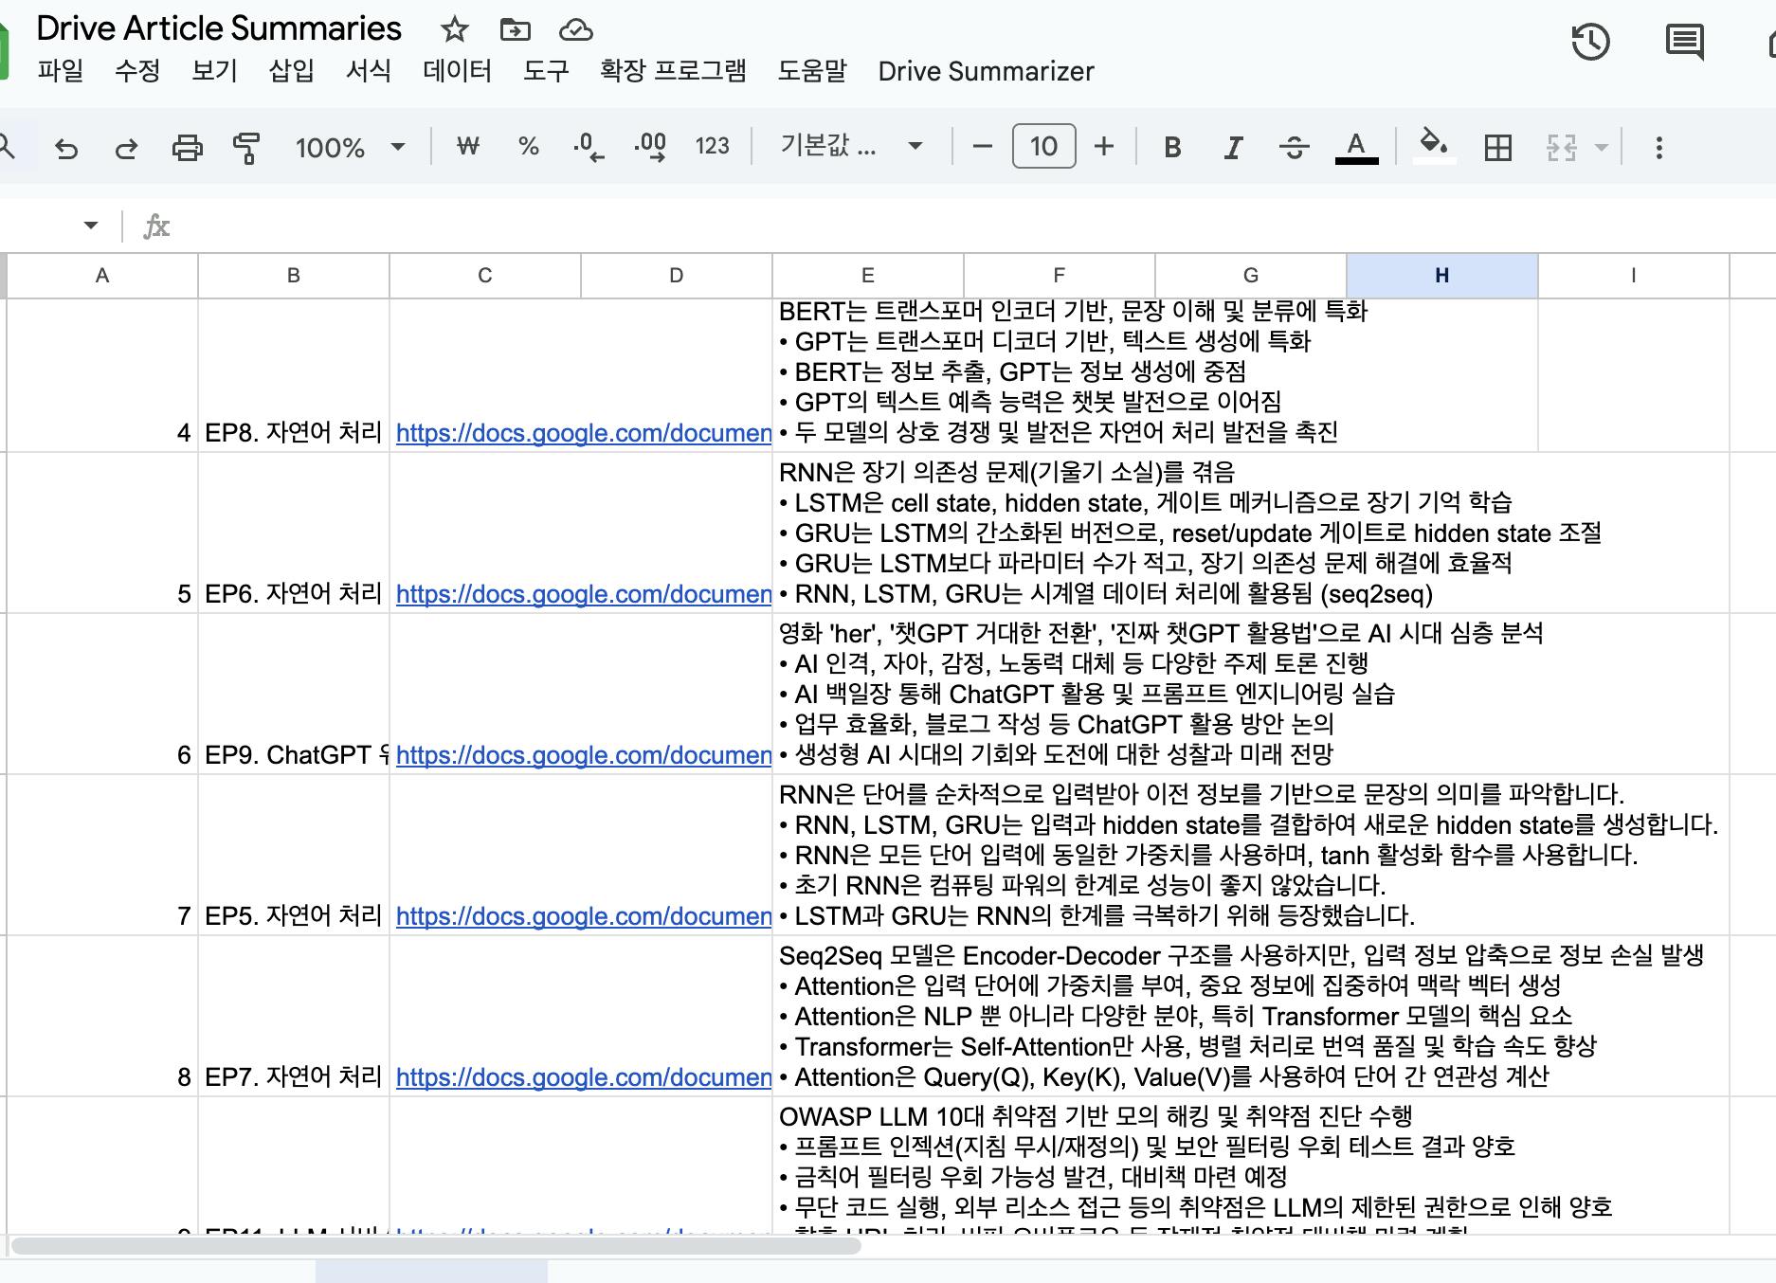Increase decimal places
This screenshot has height=1283, width=1776.
[x=650, y=148]
